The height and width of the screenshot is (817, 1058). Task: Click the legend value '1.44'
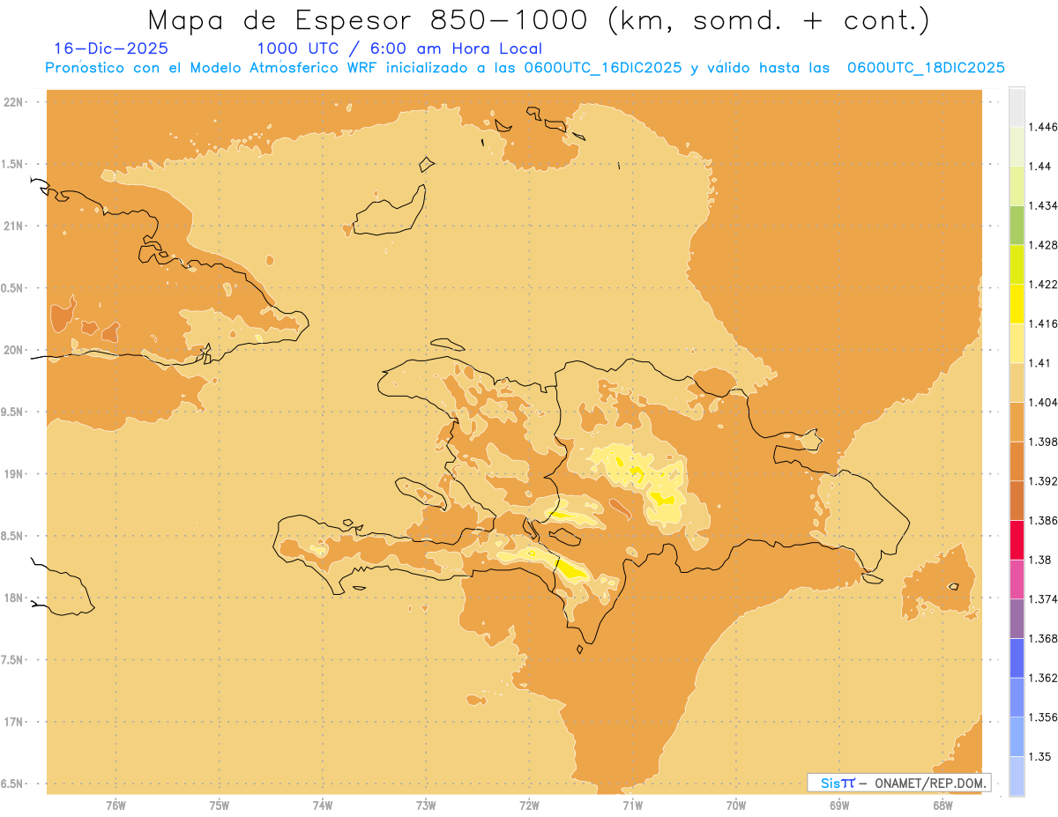pyautogui.click(x=1040, y=166)
